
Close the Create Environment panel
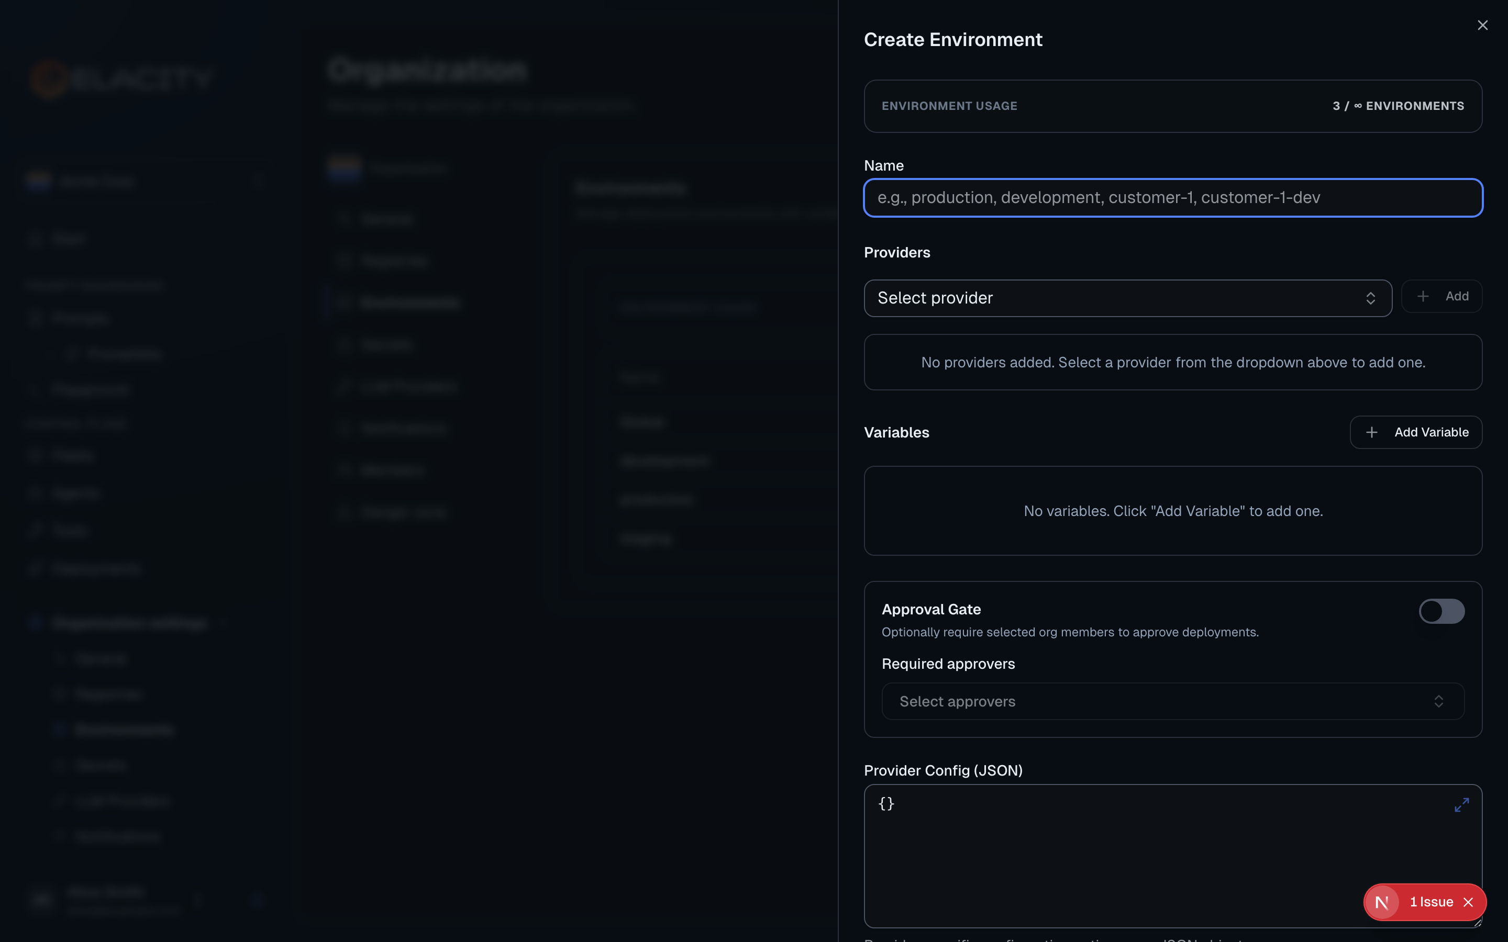tap(1482, 25)
